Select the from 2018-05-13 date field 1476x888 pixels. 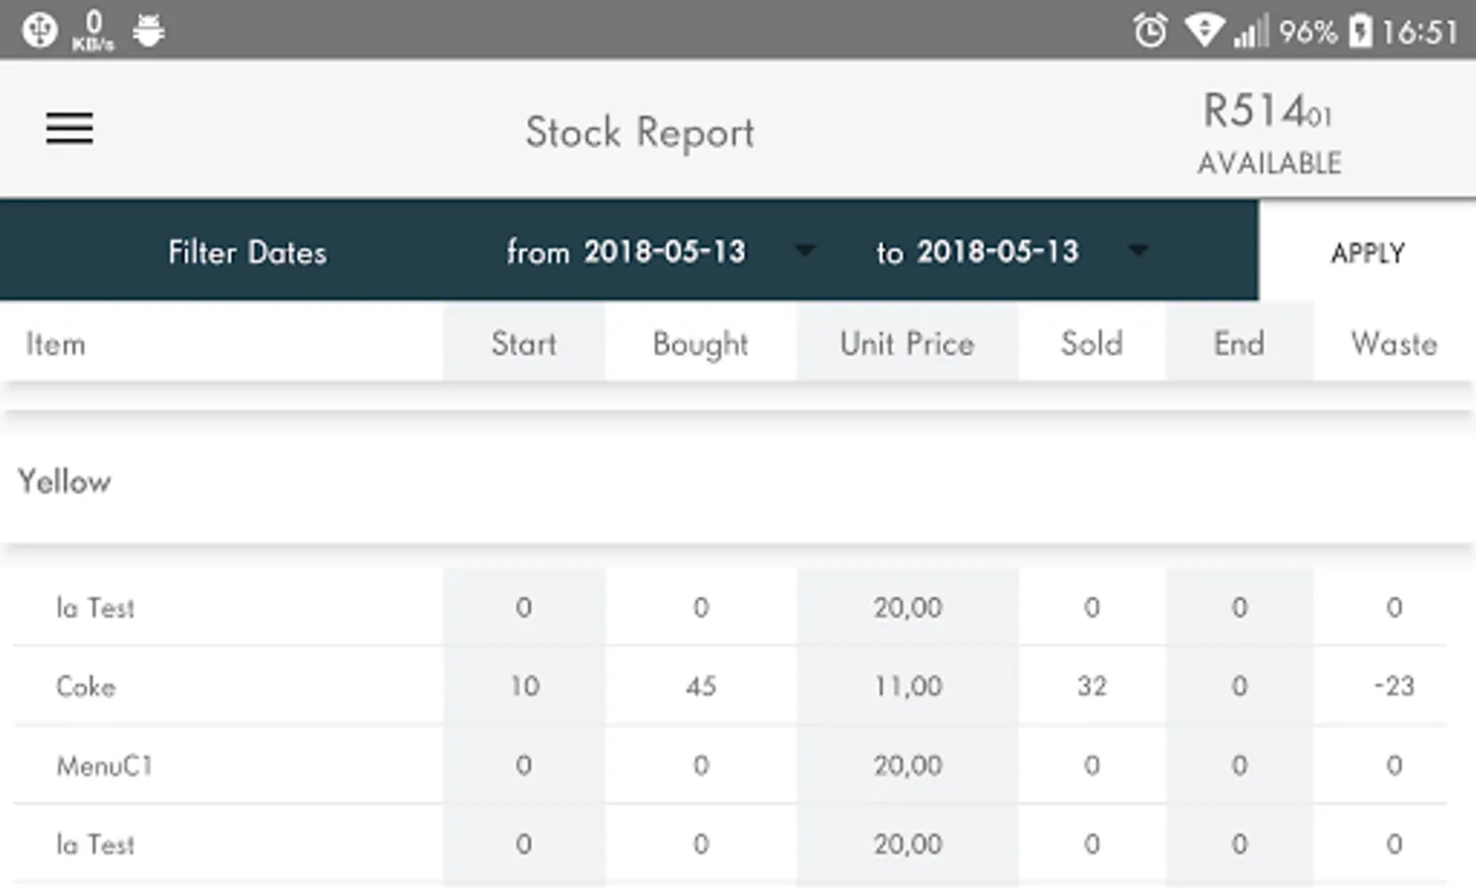coord(627,252)
